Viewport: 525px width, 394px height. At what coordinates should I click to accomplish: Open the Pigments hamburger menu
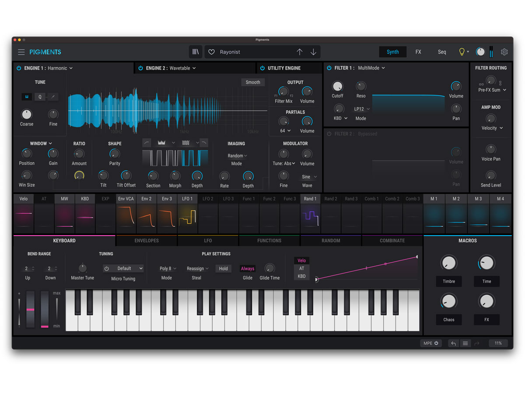[x=21, y=52]
